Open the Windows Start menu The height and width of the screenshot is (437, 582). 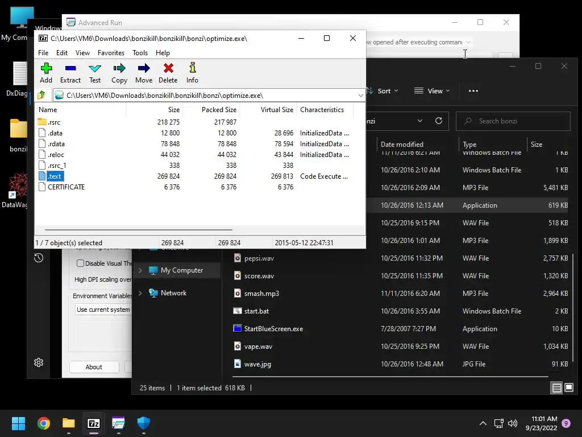click(x=18, y=423)
